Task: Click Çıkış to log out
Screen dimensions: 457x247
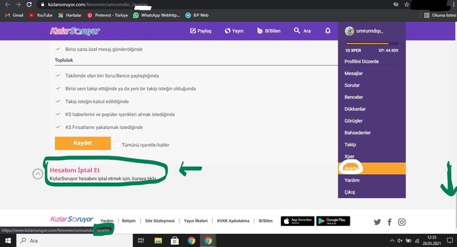Action: [x=350, y=192]
